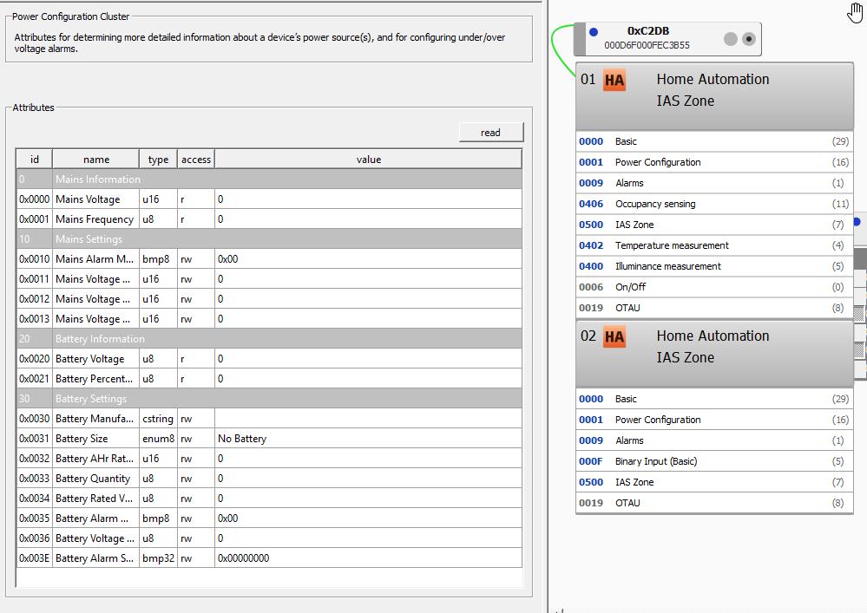Select IAS Zone cluster 0500 under endpoint 02
Viewport: 867px width, 613px height.
(x=714, y=482)
